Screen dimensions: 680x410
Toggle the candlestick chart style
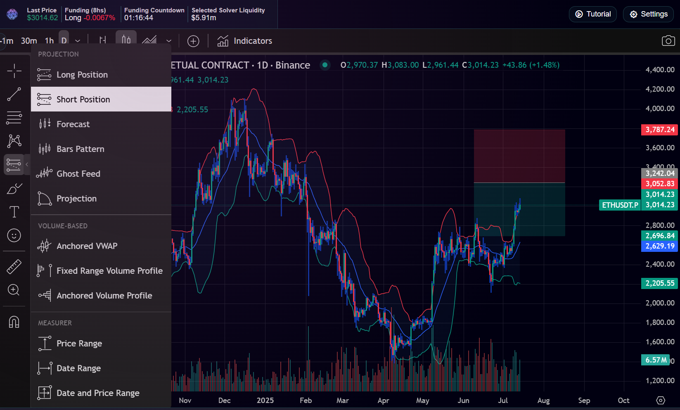[x=126, y=40]
